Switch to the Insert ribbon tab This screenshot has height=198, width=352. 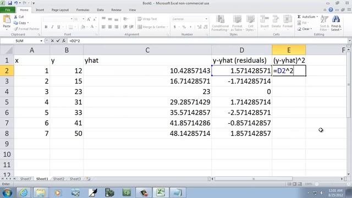(x=40, y=10)
